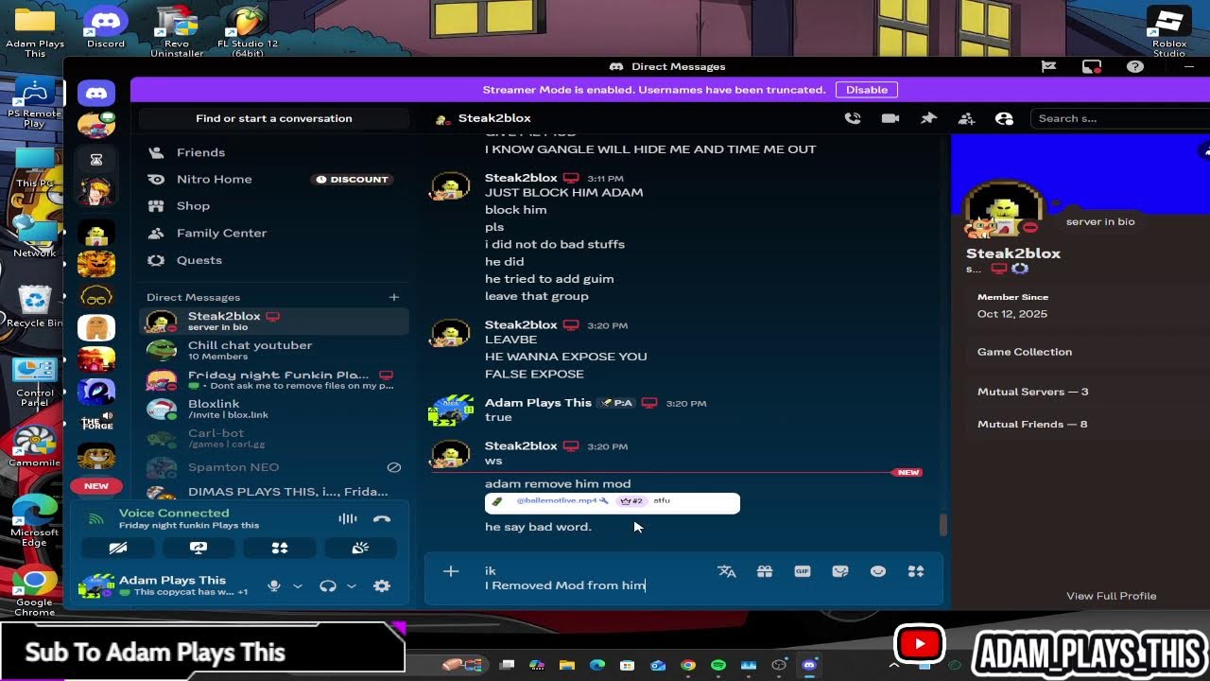The height and width of the screenshot is (681, 1210).
Task: Open Spotify from the taskbar
Action: pos(717,665)
